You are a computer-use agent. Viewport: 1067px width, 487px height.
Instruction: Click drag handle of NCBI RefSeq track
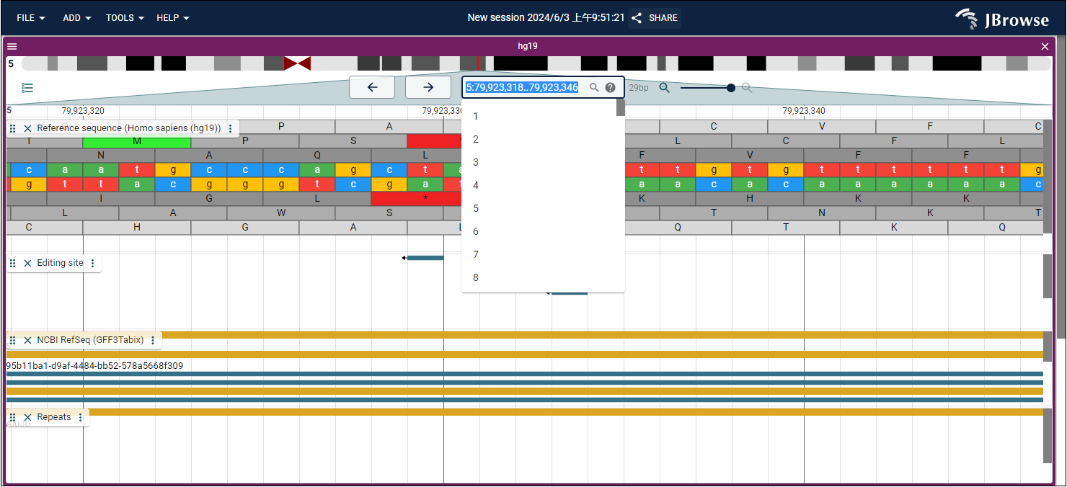[x=12, y=340]
